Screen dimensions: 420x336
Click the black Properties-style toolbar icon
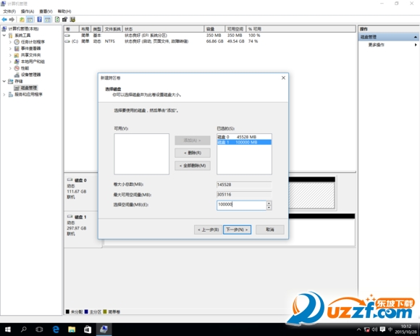[x=64, y=20]
